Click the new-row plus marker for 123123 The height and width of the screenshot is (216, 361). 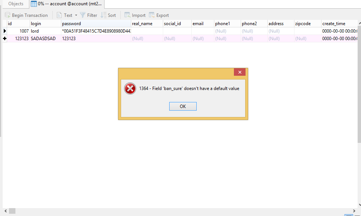pos(5,39)
